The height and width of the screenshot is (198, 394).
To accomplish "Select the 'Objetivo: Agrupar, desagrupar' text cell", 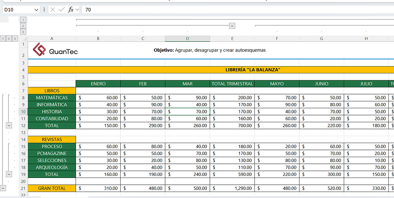I will (x=209, y=50).
